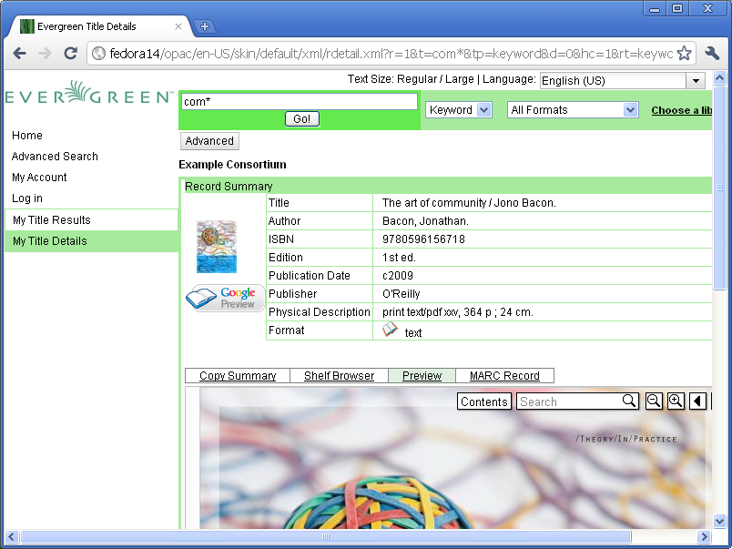Click the browser back arrow

pos(20,53)
